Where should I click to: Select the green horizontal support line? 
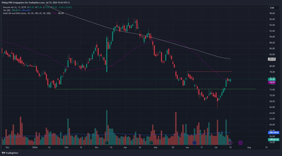[141, 89]
